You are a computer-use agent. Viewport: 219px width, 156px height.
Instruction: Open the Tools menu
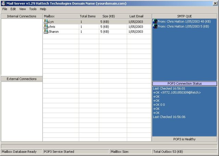pyautogui.click(x=33, y=9)
